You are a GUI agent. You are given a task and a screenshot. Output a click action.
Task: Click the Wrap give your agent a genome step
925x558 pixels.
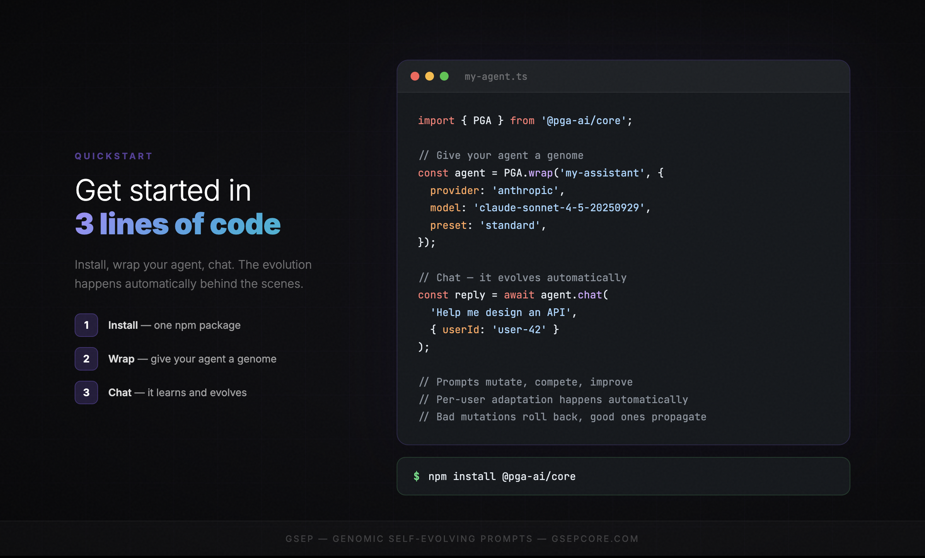[192, 359]
